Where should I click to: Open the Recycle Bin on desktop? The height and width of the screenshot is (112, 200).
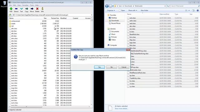click(4, 4)
